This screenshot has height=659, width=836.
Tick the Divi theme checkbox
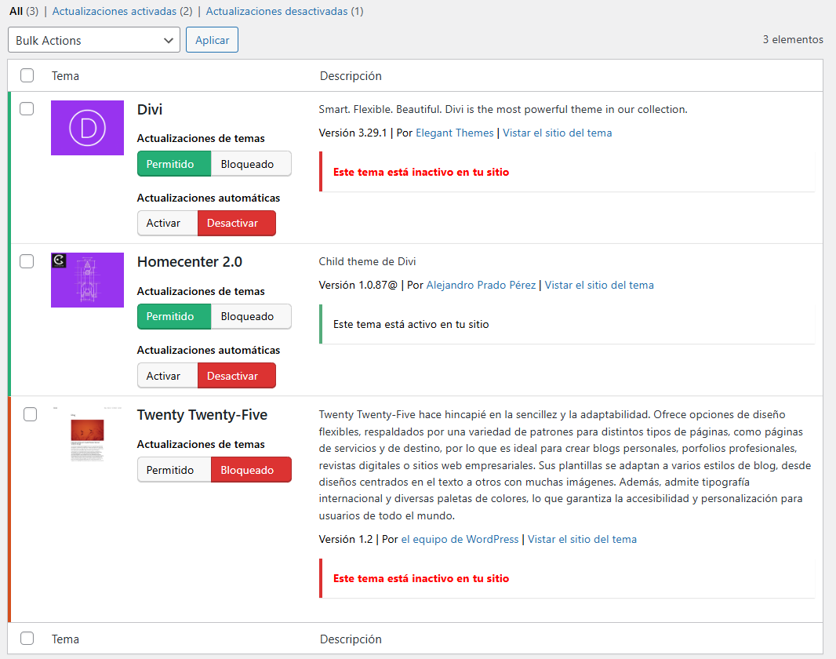(27, 109)
